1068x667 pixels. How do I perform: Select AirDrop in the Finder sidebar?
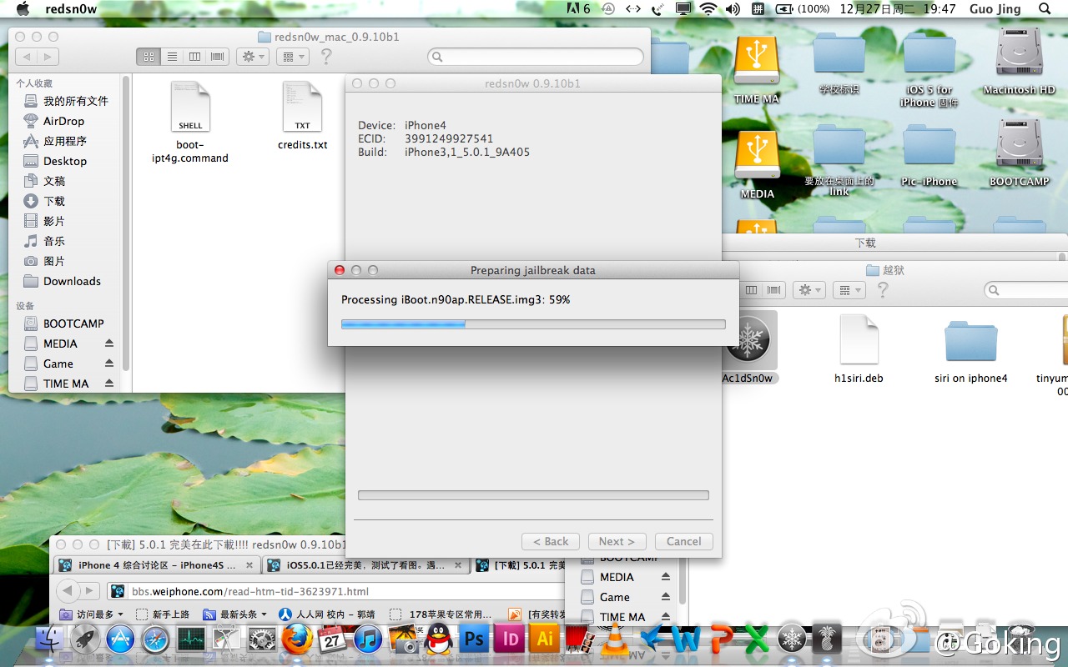coord(63,121)
